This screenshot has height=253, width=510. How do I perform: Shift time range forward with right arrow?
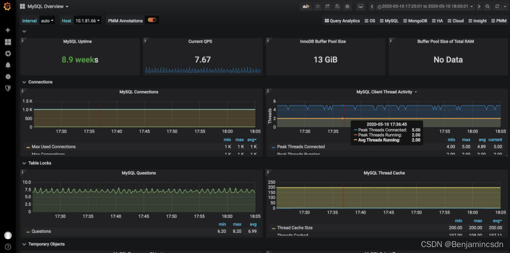[479, 6]
